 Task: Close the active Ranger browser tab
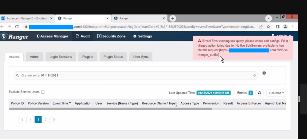click(x=108, y=18)
